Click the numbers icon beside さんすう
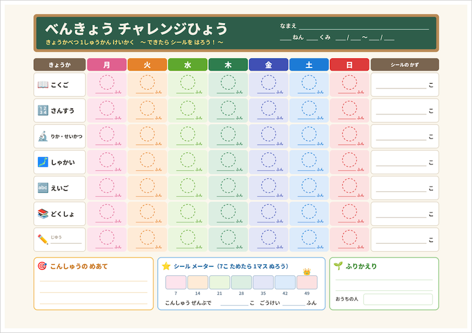The height and width of the screenshot is (333, 472). click(x=43, y=111)
